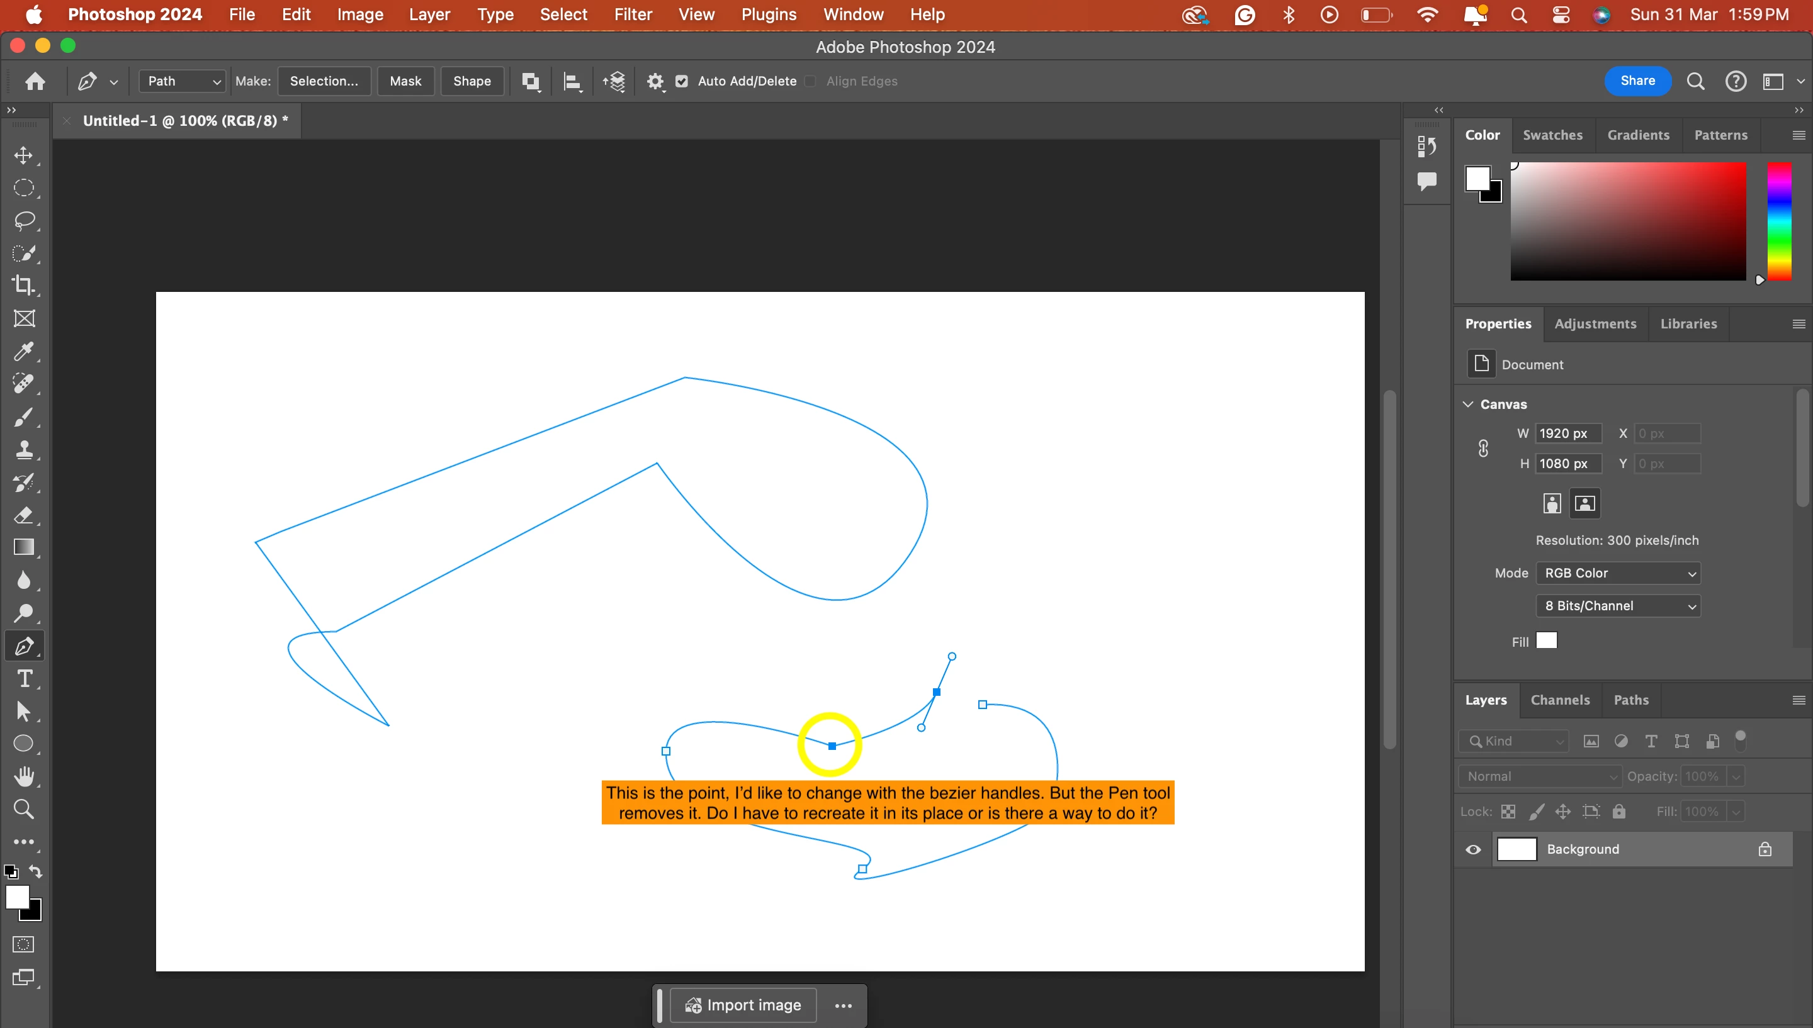Expand the RGB Color mode dropdown

[x=1618, y=573]
